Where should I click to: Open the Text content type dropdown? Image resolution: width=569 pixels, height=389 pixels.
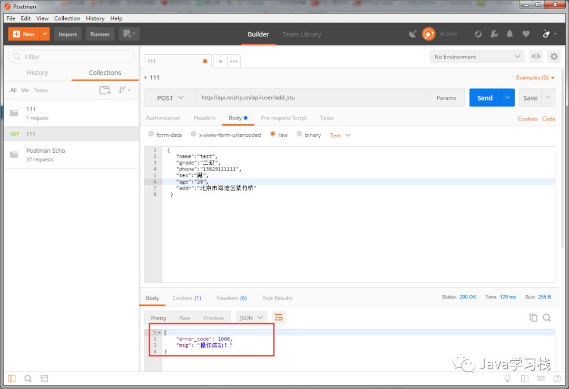pyautogui.click(x=340, y=135)
